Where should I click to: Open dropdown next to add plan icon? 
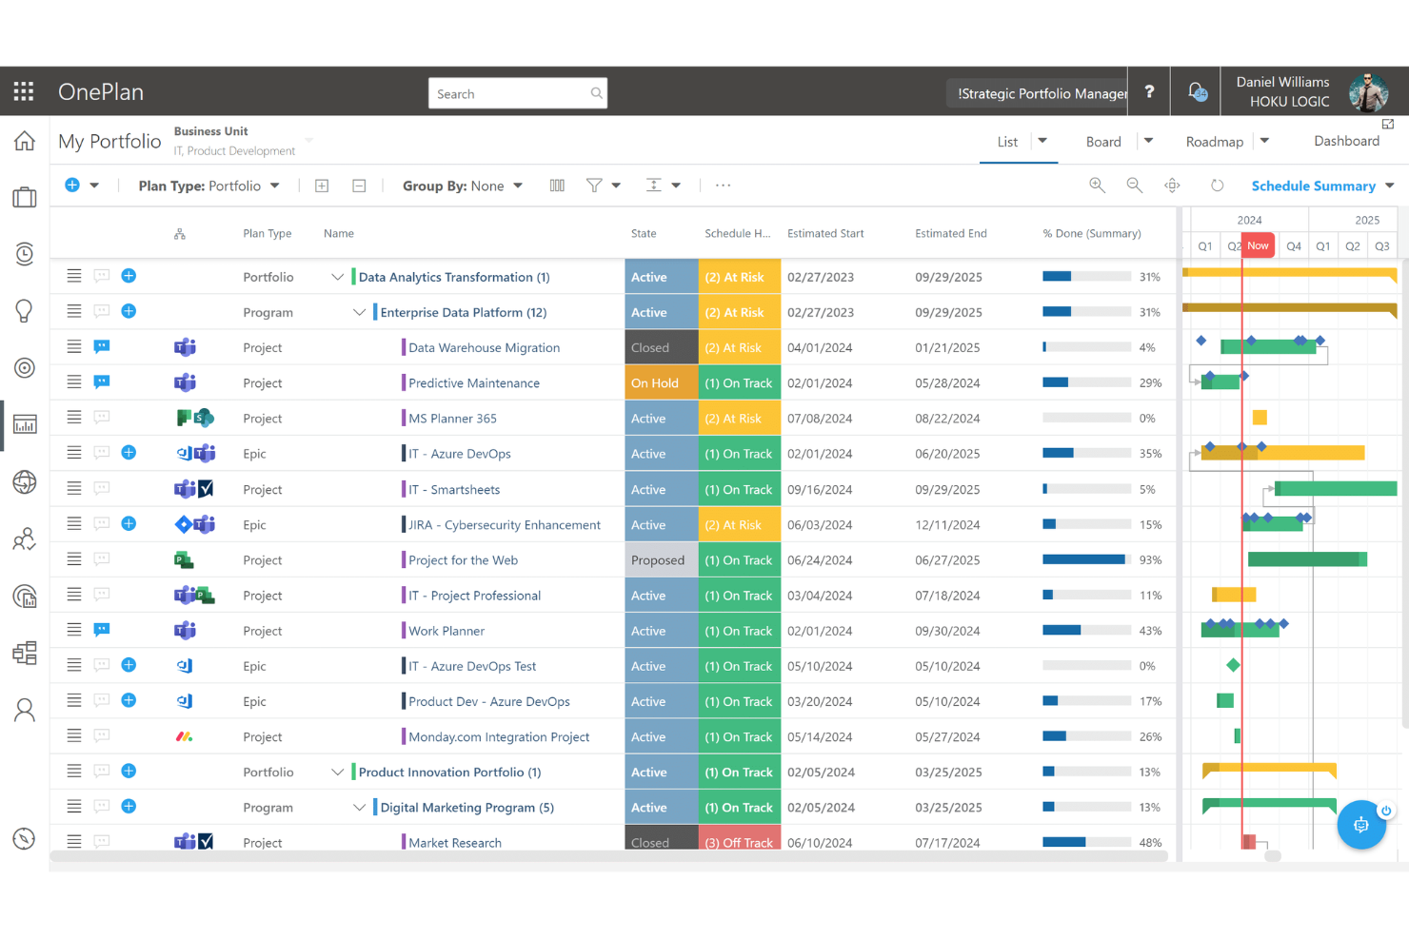(94, 186)
